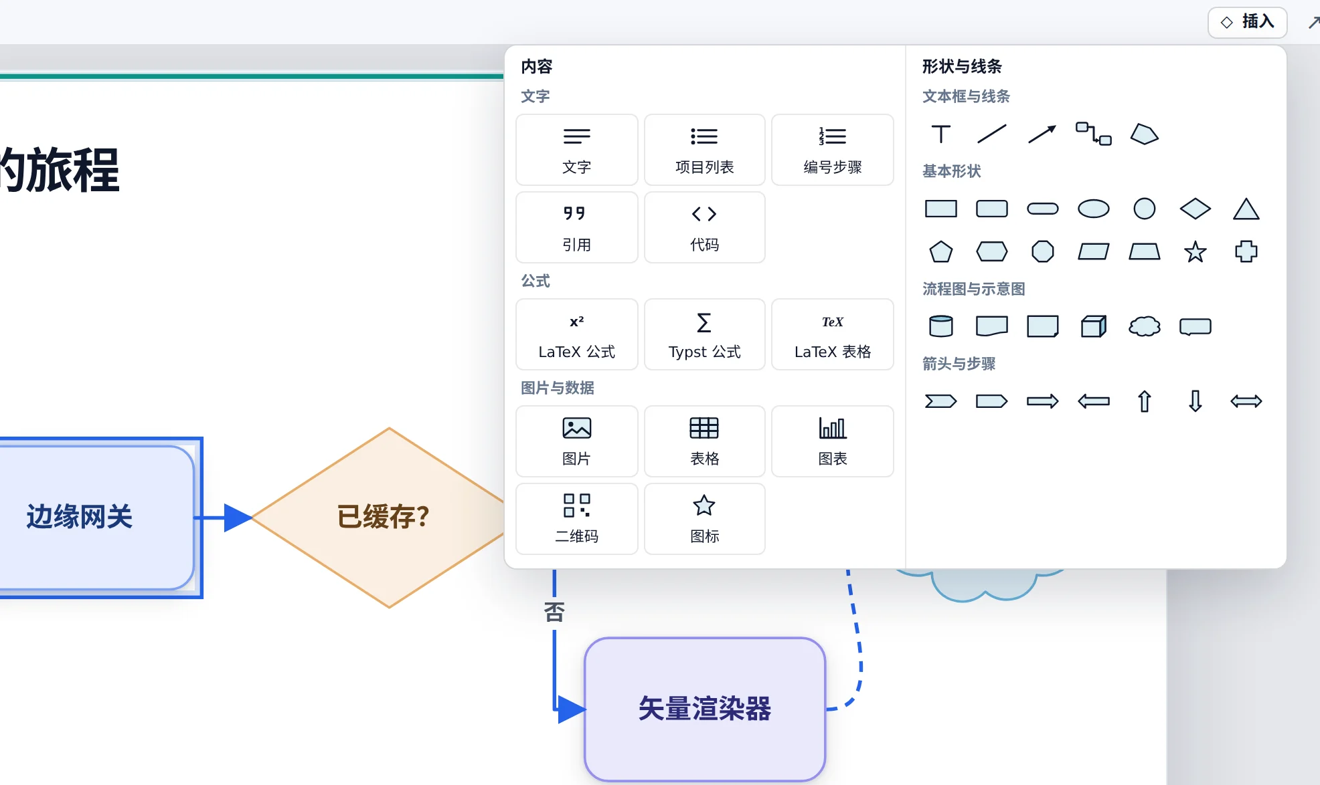The image size is (1320, 785).
Task: Choose the cross plus shape
Action: click(x=1246, y=252)
